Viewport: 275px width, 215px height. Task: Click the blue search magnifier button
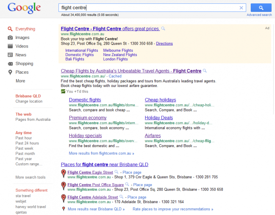point(261,8)
